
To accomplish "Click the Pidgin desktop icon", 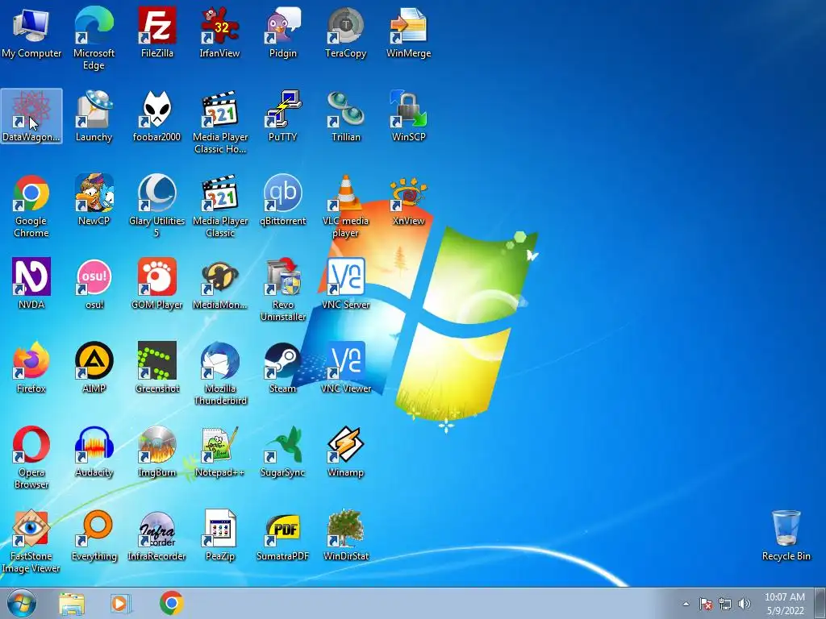I will (x=283, y=32).
